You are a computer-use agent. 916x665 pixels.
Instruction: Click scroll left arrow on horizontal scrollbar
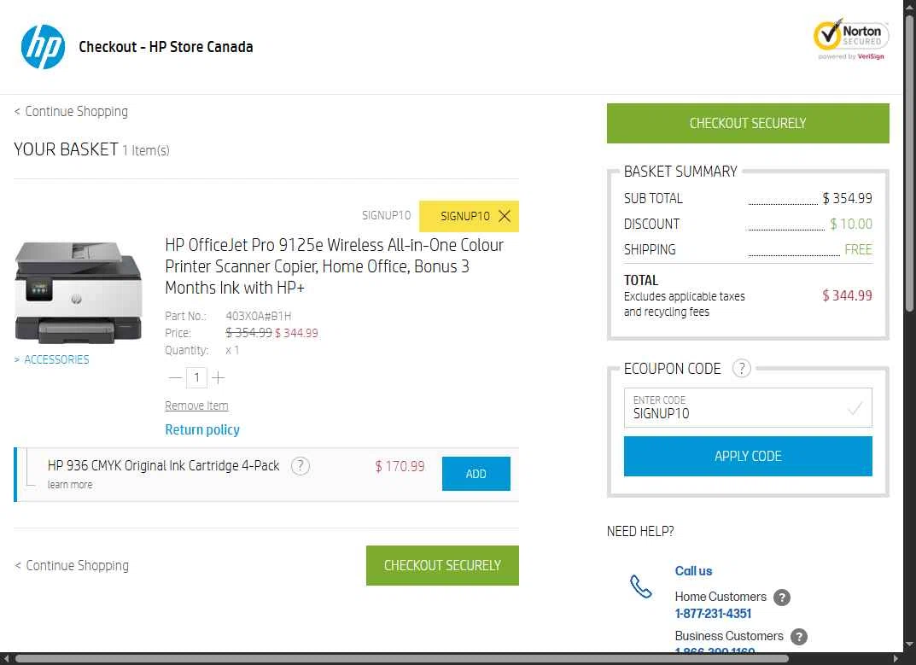(6, 659)
